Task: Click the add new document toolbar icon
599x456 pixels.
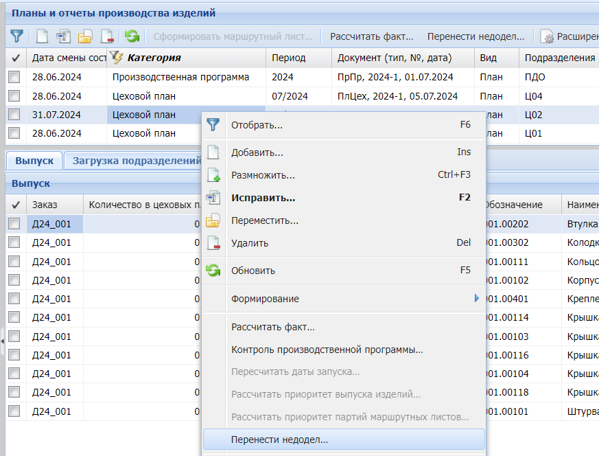Action: point(43,36)
